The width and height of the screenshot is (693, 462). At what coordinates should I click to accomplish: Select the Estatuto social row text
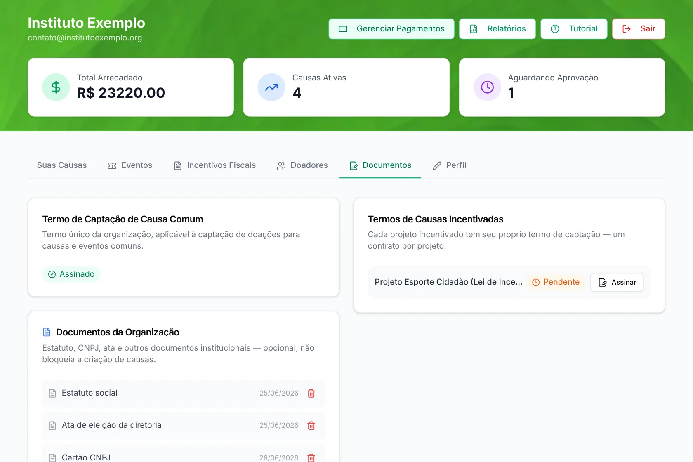click(90, 393)
